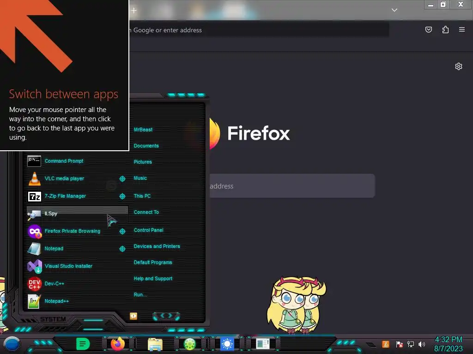
Task: Click the yellow notification icon in start menu
Action: pos(133,316)
